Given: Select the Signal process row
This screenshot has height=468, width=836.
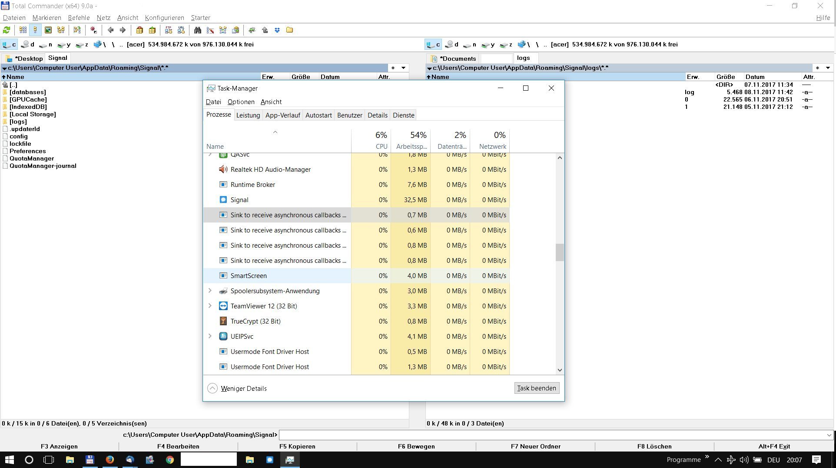Looking at the screenshot, I should 356,200.
